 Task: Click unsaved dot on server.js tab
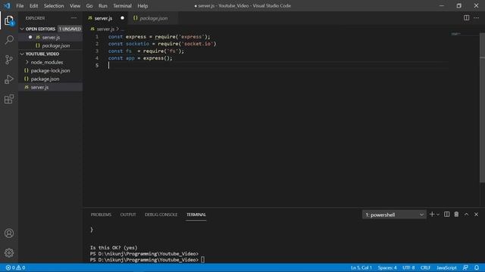pyautogui.click(x=123, y=18)
